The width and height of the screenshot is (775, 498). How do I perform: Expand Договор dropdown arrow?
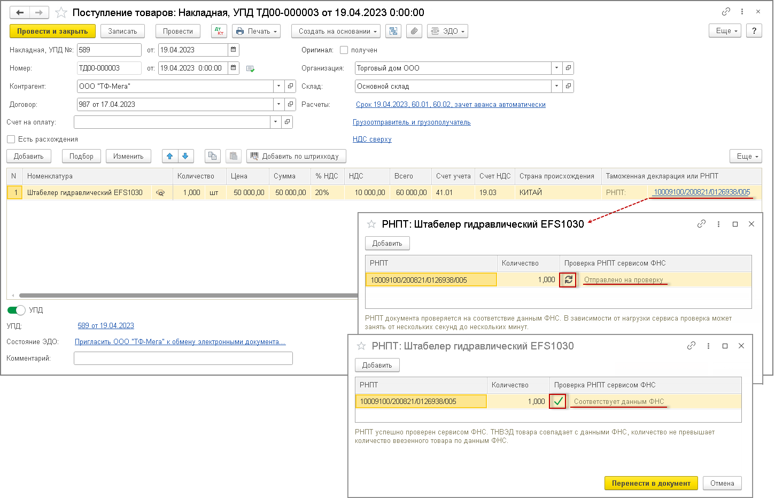tap(280, 104)
